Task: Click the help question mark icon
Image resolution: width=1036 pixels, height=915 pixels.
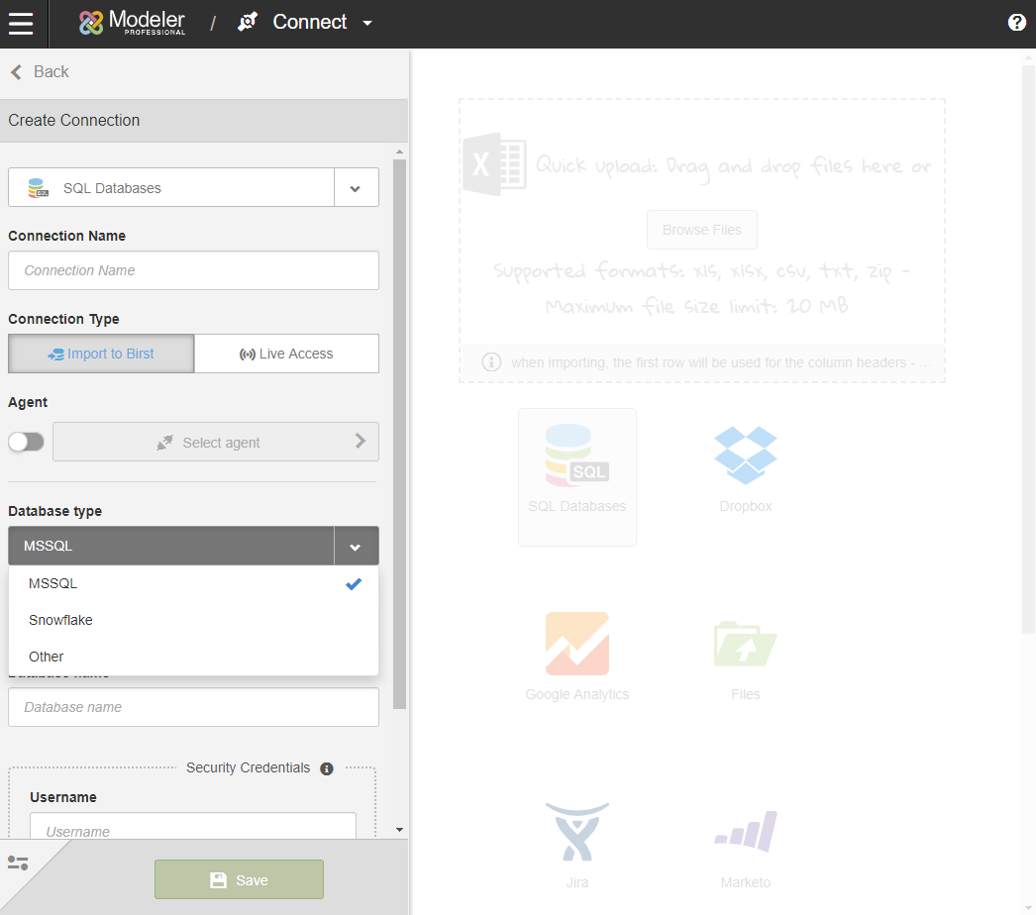Action: 1016,23
